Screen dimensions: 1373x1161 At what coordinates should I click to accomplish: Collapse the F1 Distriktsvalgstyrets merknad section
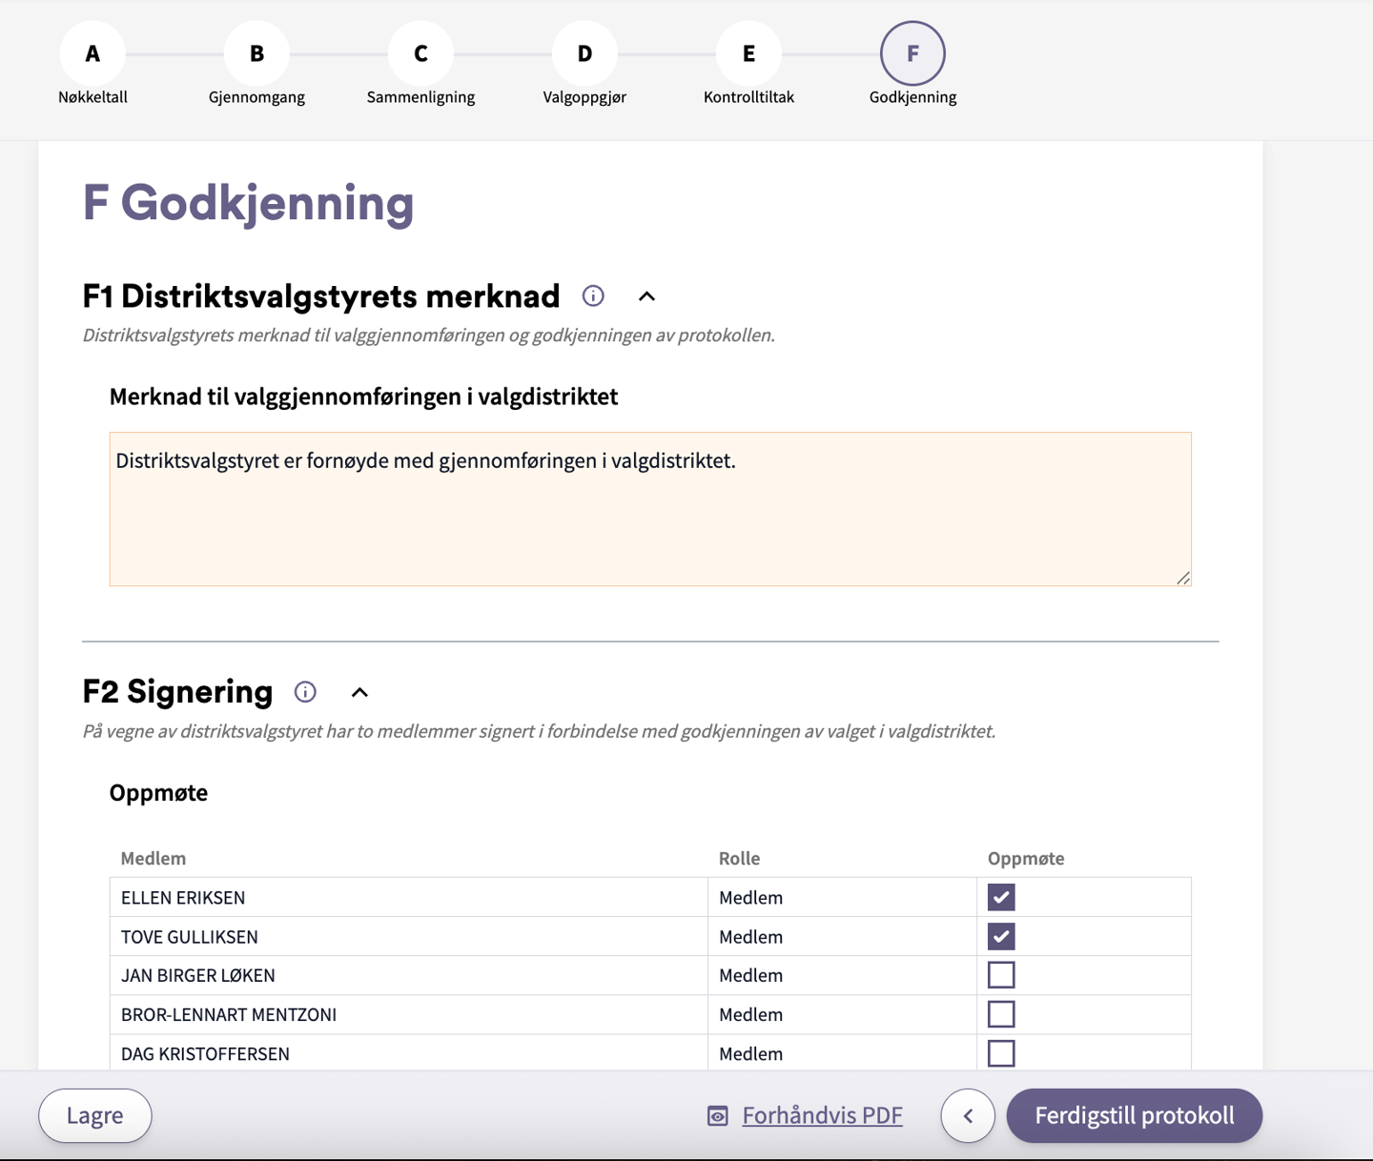pos(646,296)
